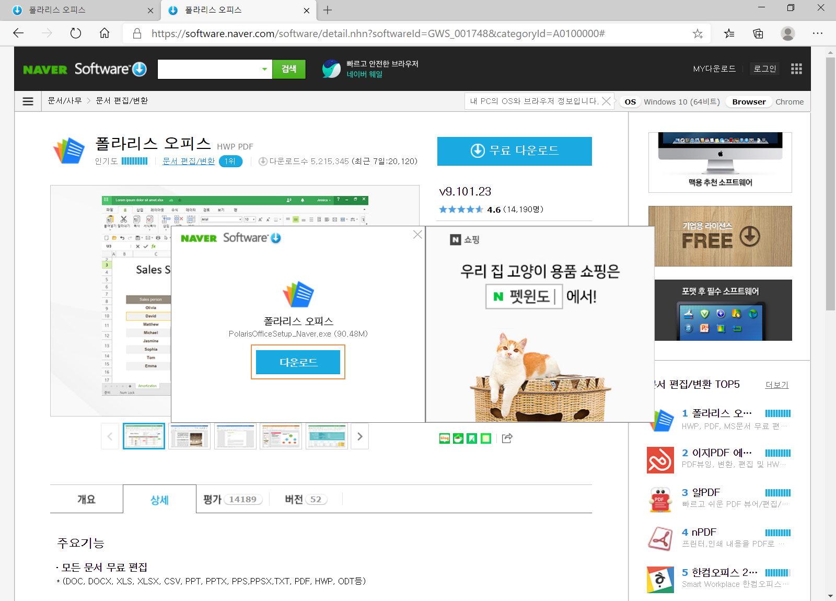The image size is (836, 601).
Task: Open the 네이버 웨일 browser promo
Action: coord(370,69)
